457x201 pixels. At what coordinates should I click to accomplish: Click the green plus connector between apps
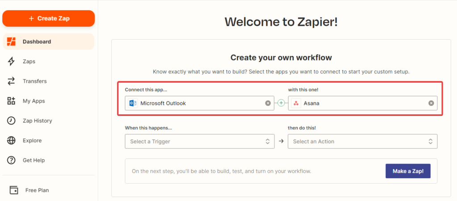281,103
